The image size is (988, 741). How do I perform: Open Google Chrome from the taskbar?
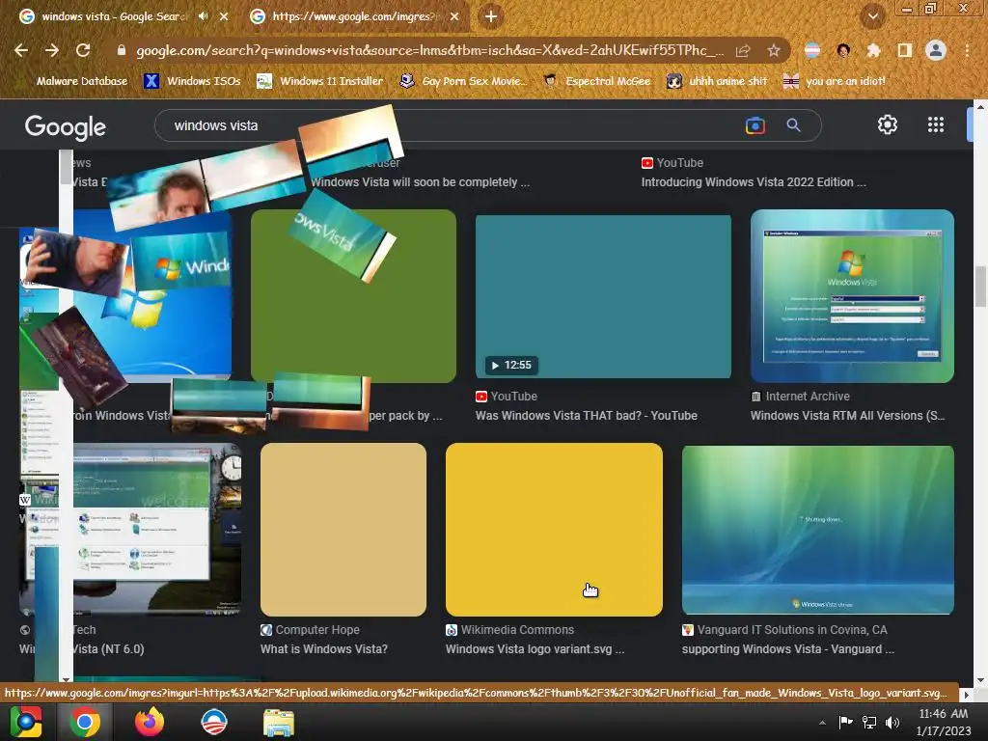pyautogui.click(x=85, y=722)
